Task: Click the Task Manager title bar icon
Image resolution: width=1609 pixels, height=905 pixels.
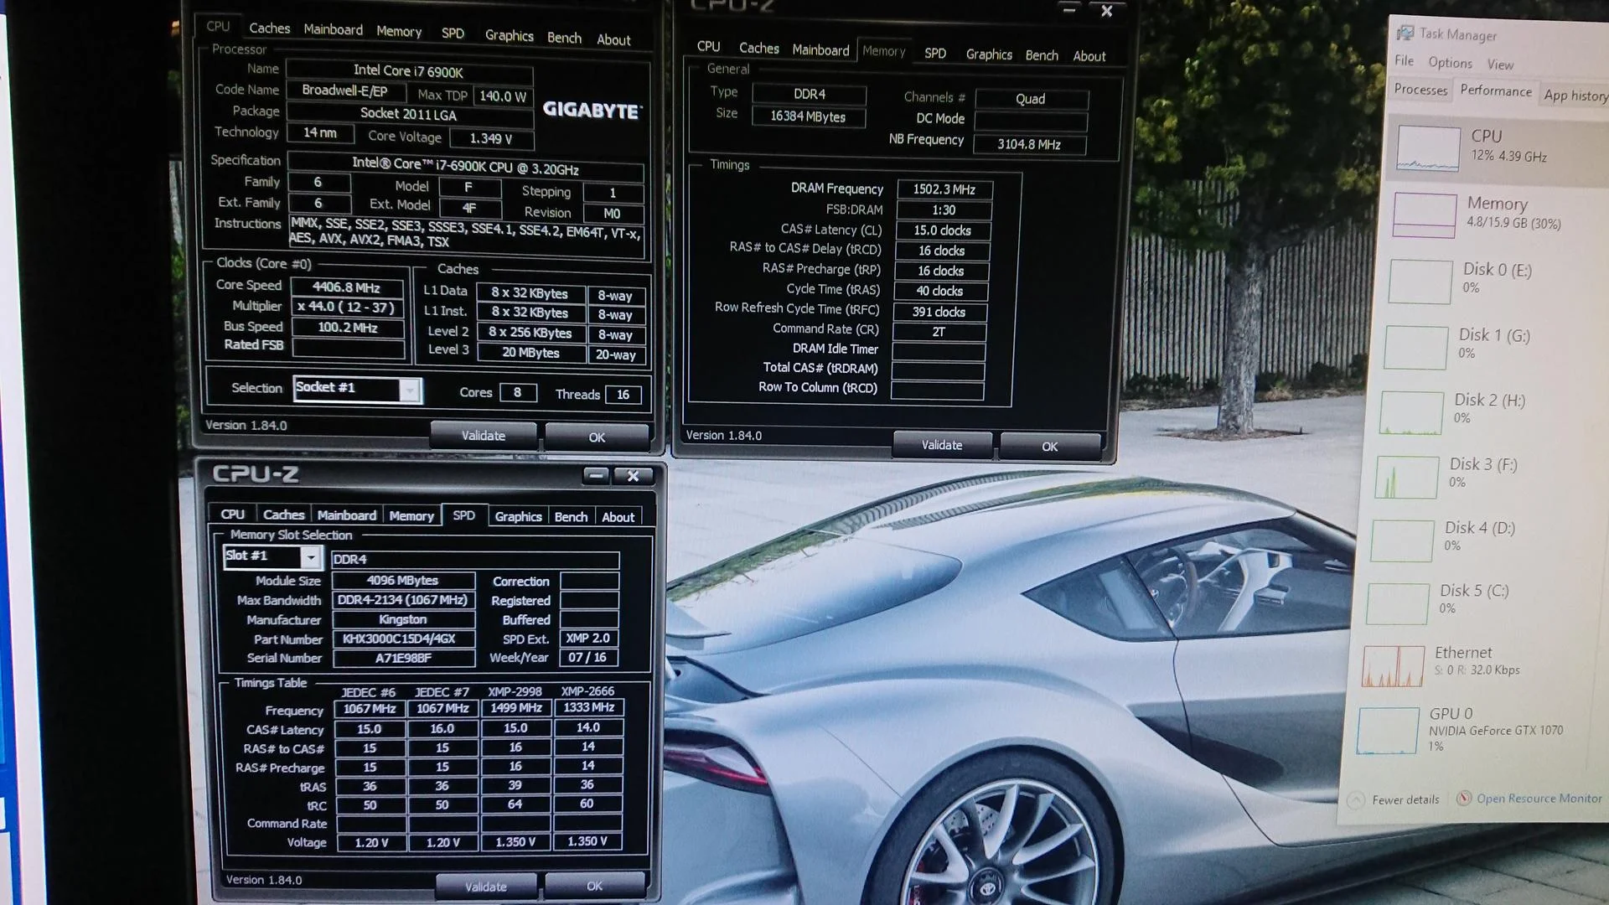Action: (x=1405, y=33)
